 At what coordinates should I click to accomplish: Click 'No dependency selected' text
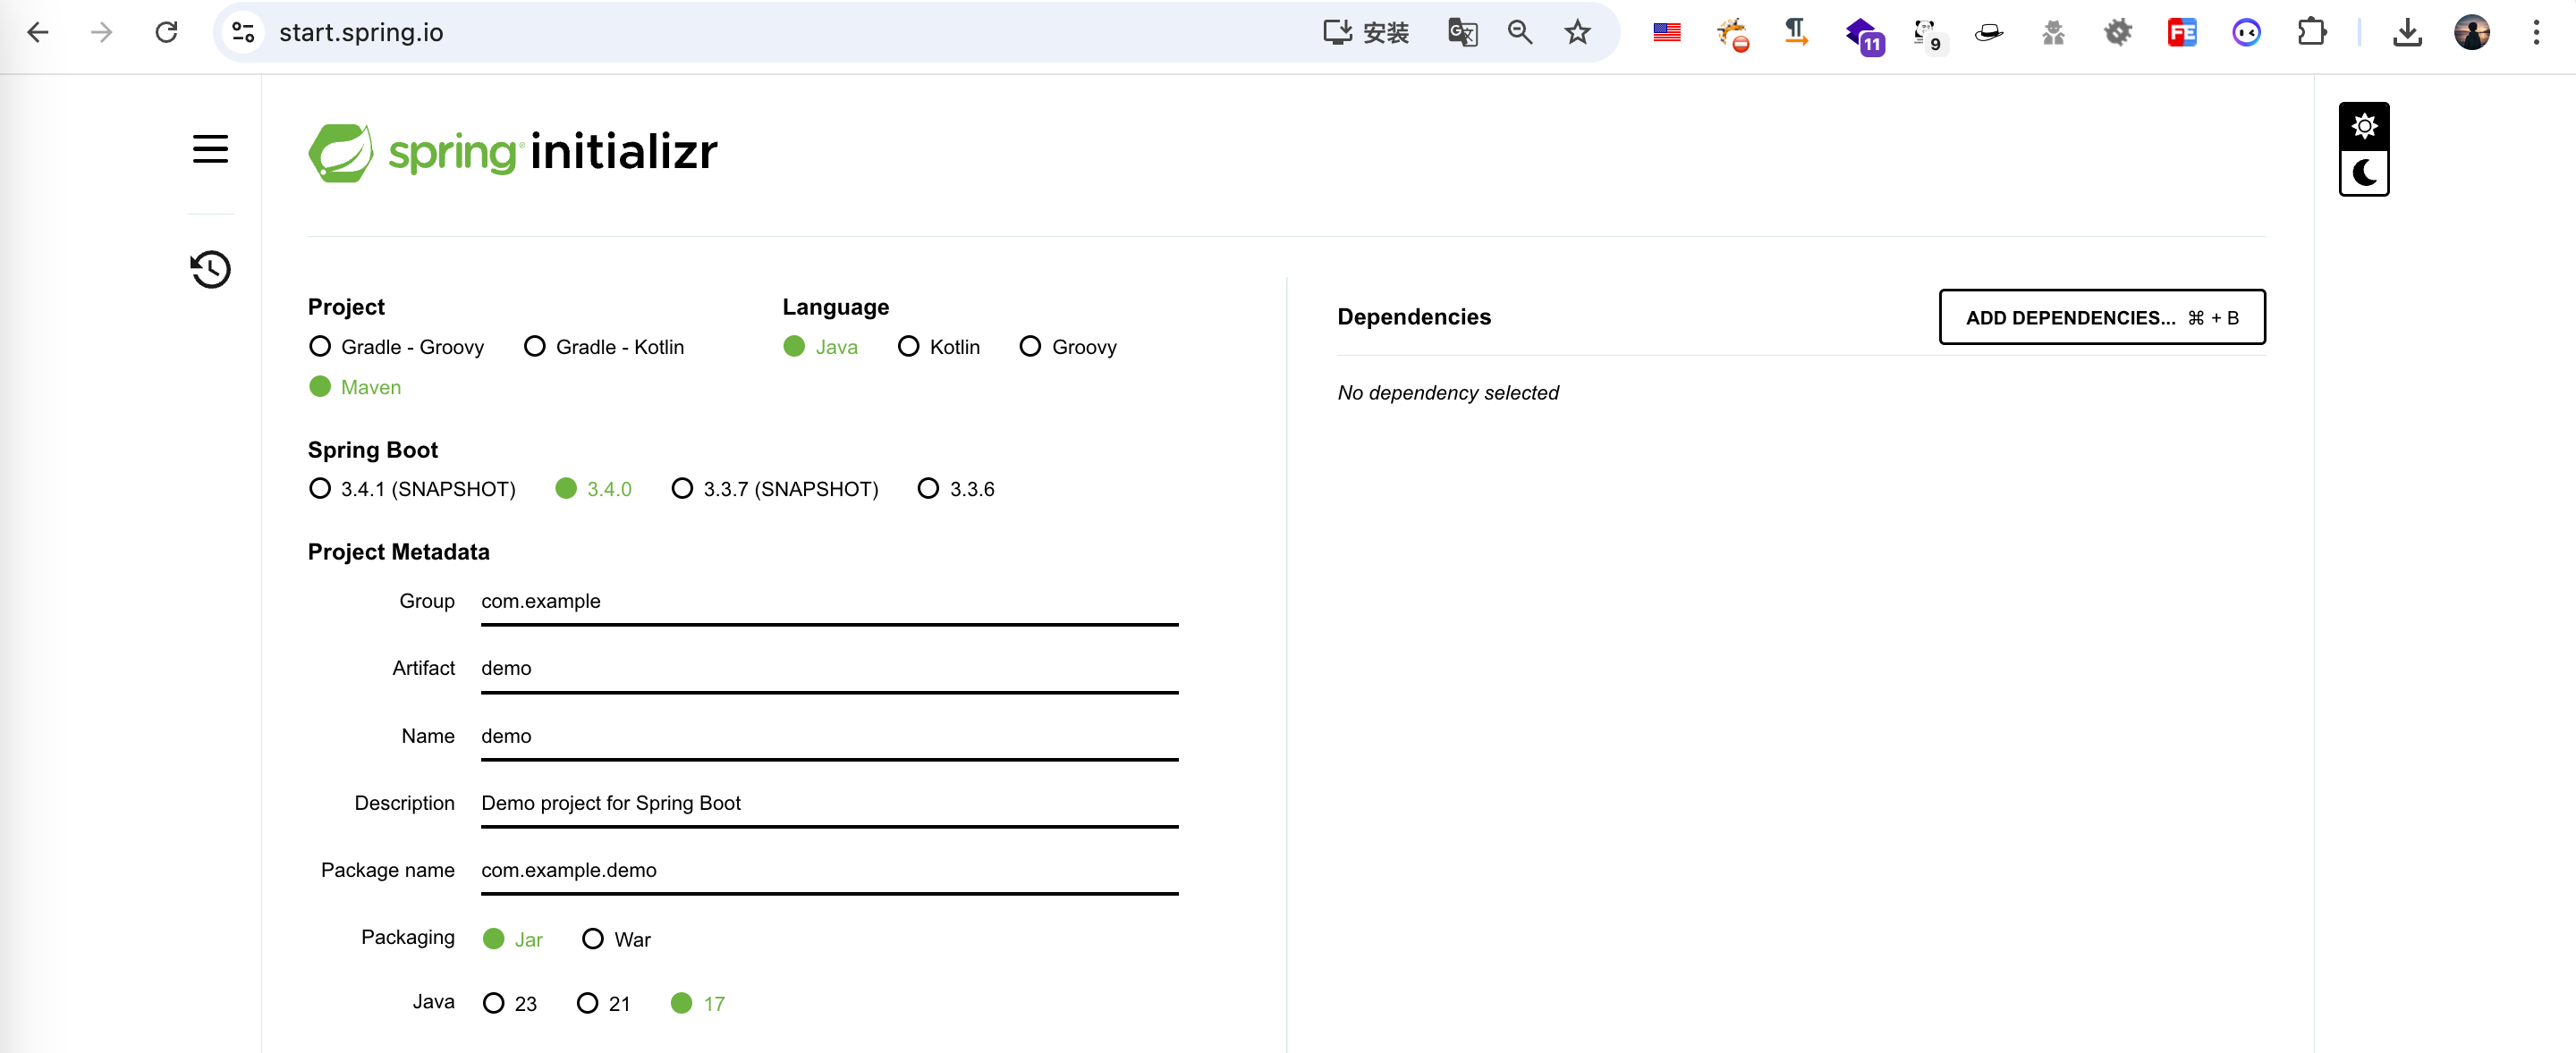(x=1448, y=392)
